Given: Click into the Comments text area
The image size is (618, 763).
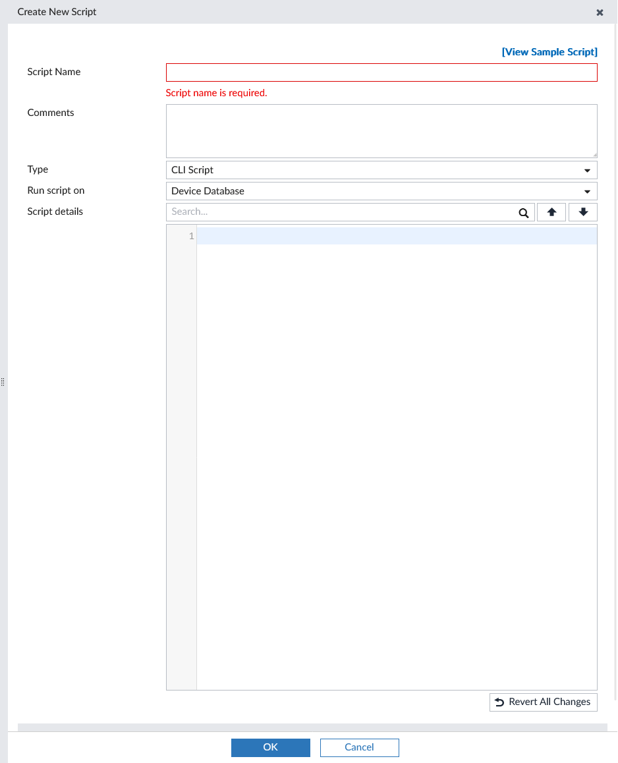Looking at the screenshot, I should [381, 131].
